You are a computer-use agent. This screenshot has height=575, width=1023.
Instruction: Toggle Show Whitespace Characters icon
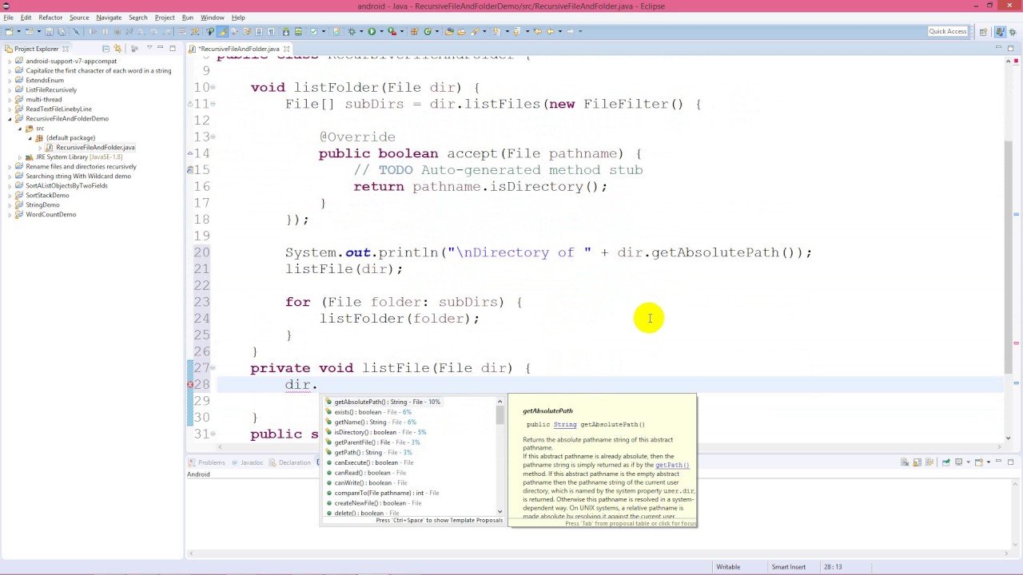(271, 31)
